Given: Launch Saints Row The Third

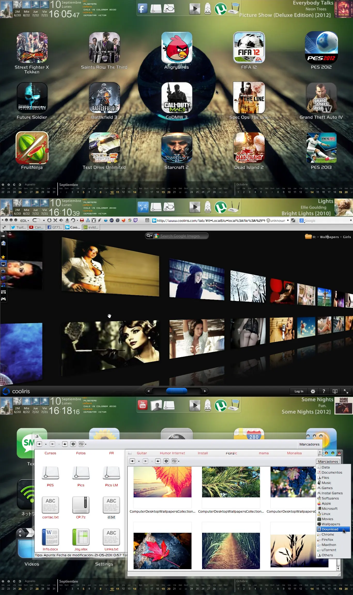Looking at the screenshot, I should [104, 48].
